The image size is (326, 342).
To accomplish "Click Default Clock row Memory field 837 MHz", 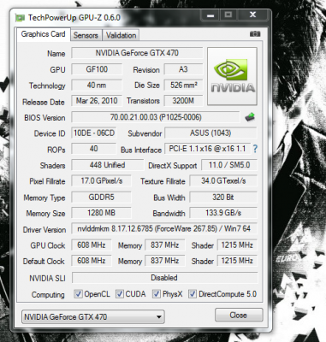I will (165, 261).
